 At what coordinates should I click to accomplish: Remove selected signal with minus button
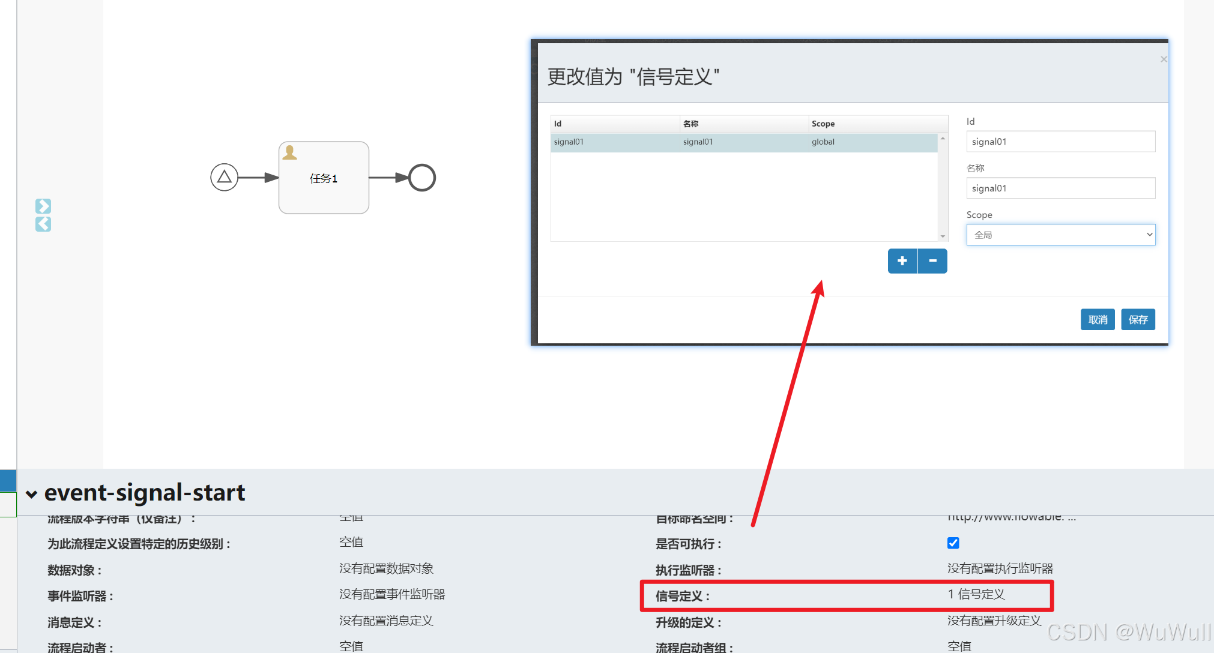[933, 261]
